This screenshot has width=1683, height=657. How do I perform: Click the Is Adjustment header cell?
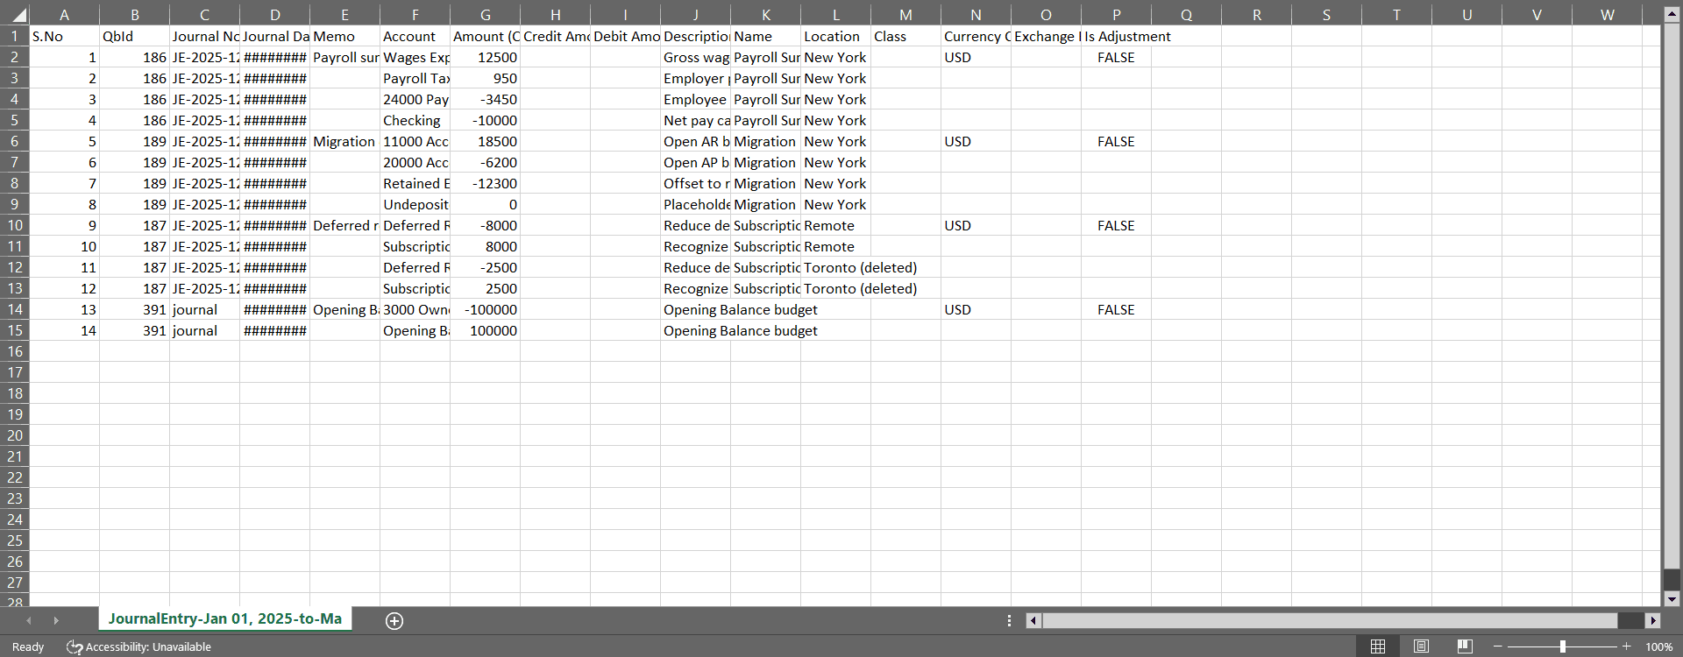1116,36
